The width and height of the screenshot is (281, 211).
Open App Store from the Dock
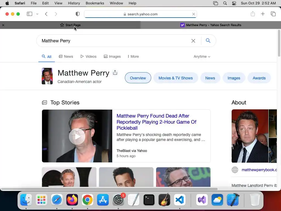tap(103, 200)
